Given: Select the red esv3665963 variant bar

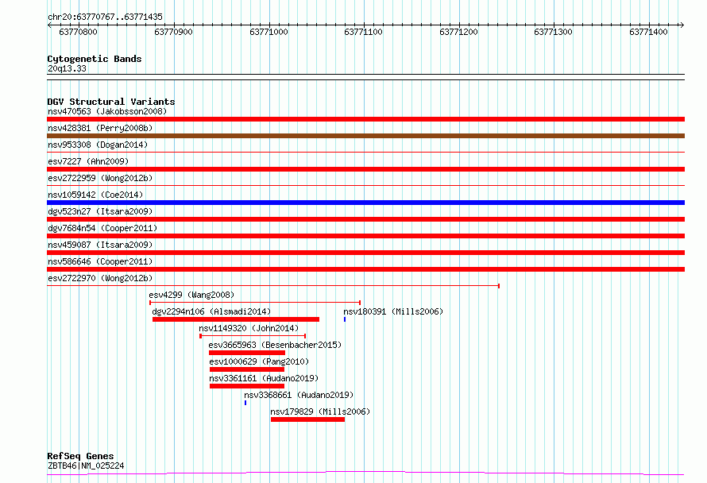Looking at the screenshot, I should [247, 353].
